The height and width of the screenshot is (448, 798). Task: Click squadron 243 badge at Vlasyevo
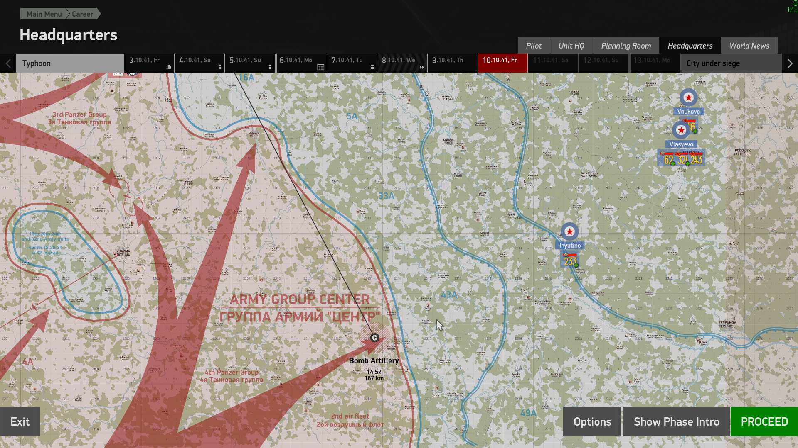tap(697, 159)
